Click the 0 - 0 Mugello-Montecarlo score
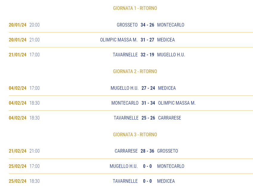This screenshot has height=189, width=253. tap(147, 166)
